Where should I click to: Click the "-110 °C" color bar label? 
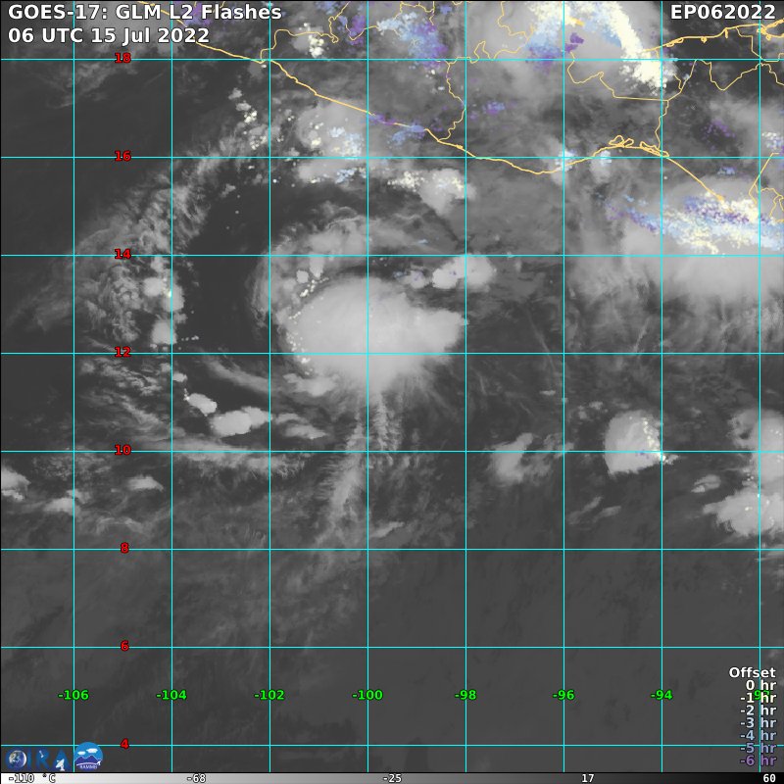[x=31, y=778]
